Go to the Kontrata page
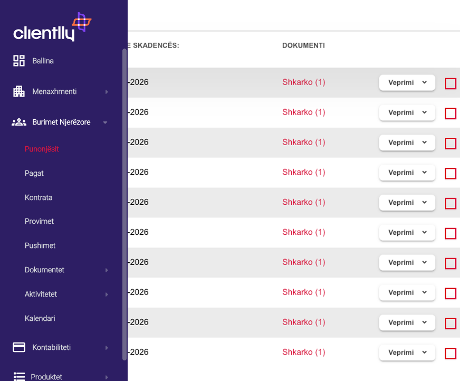 39,197
